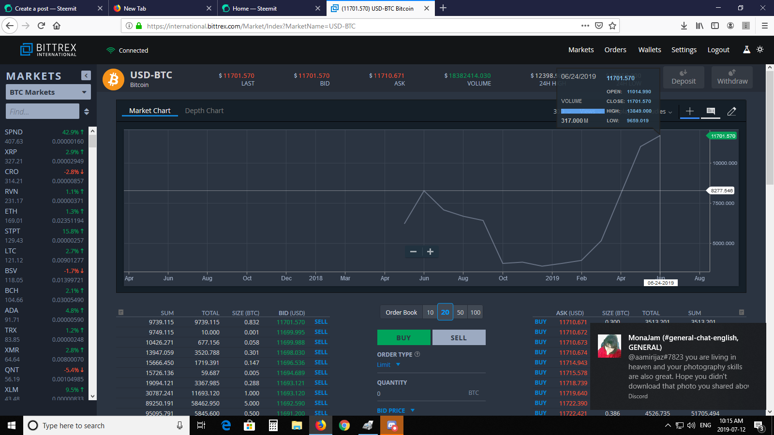This screenshot has height=435, width=774.
Task: Zoom in chart with plus button
Action: pyautogui.click(x=430, y=251)
